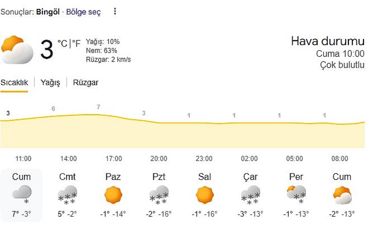Select Saturday's snow forecast icon
378x225 pixels.
click(68, 195)
